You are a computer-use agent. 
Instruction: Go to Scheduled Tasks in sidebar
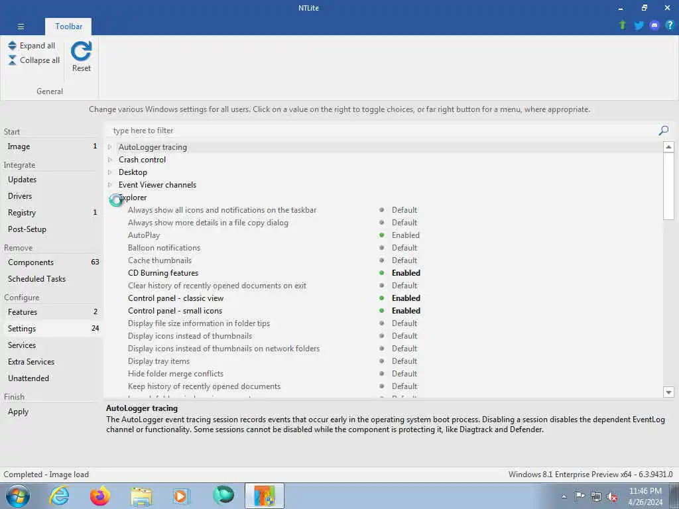pyautogui.click(x=52, y=279)
